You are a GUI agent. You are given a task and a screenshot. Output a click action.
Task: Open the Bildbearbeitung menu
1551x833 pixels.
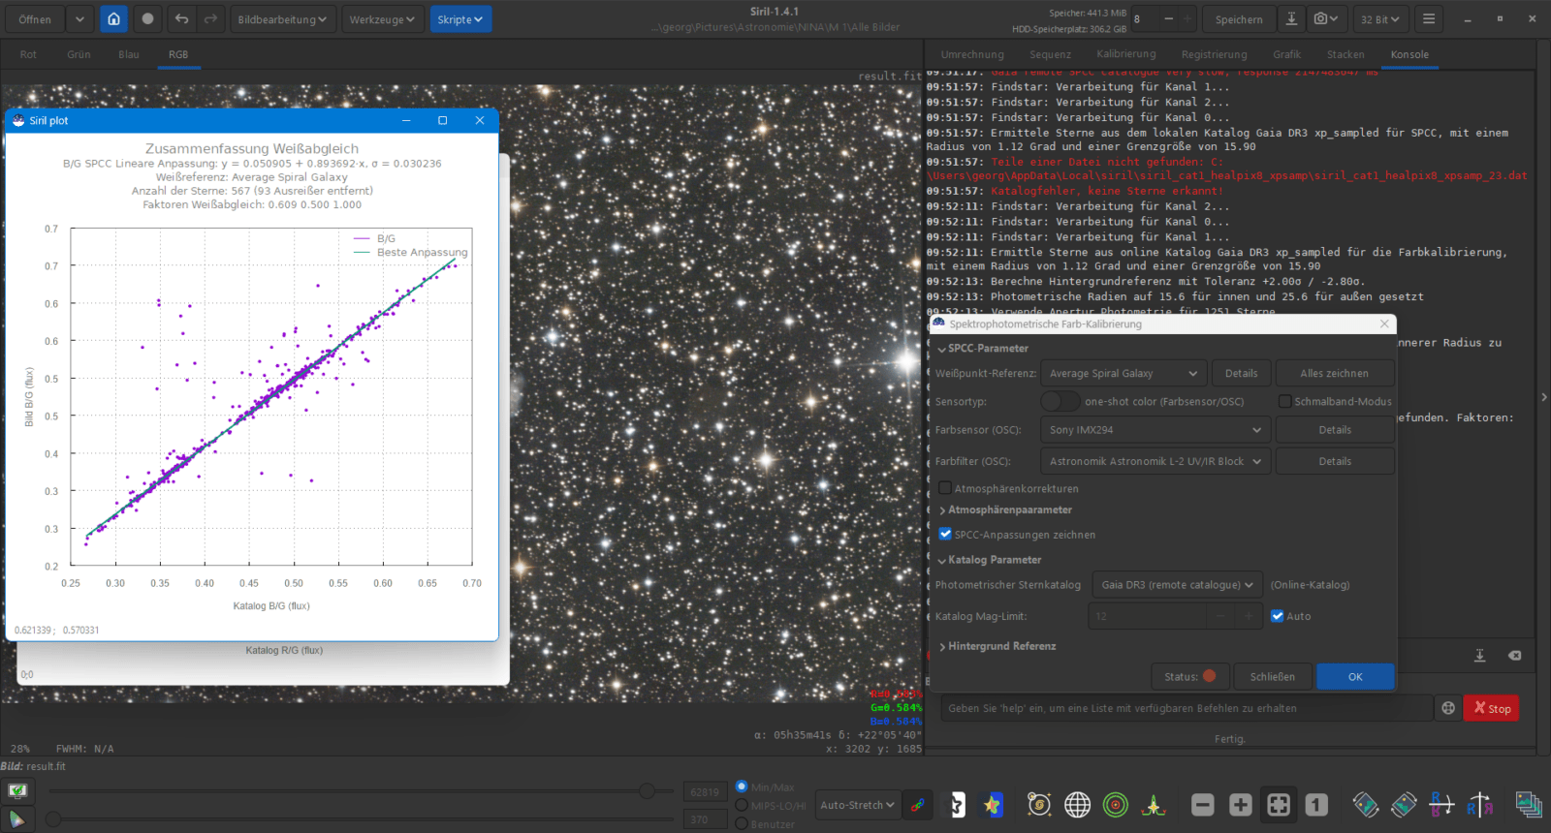(282, 19)
